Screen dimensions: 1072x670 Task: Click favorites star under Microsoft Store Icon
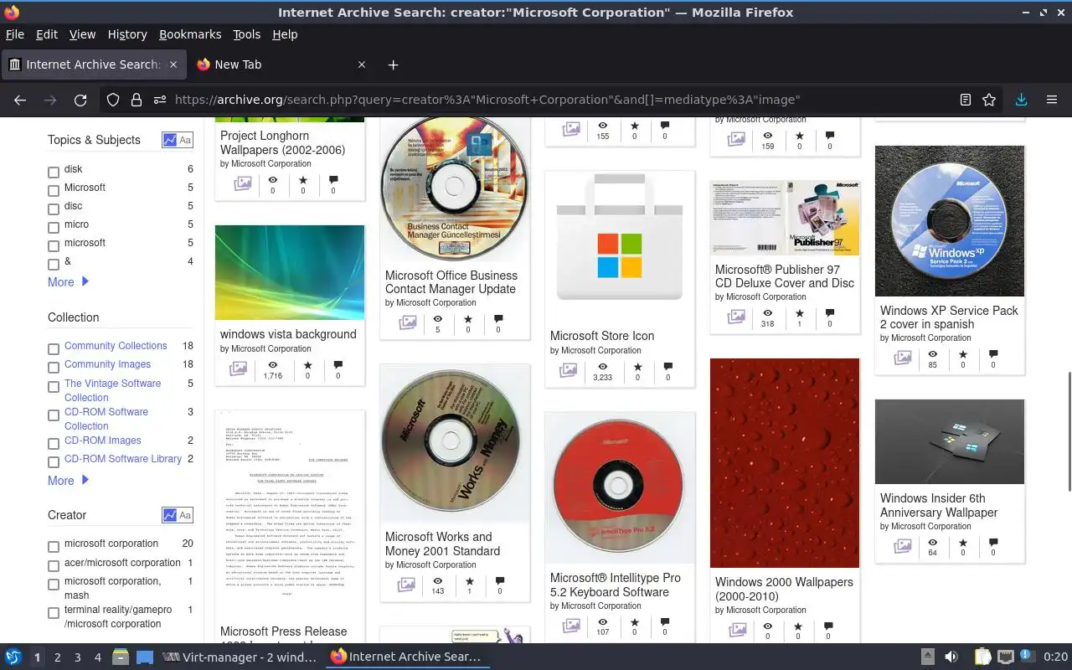click(x=637, y=367)
